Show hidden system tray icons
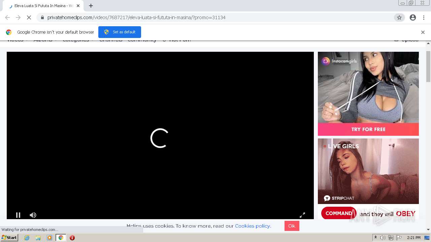 point(375,238)
